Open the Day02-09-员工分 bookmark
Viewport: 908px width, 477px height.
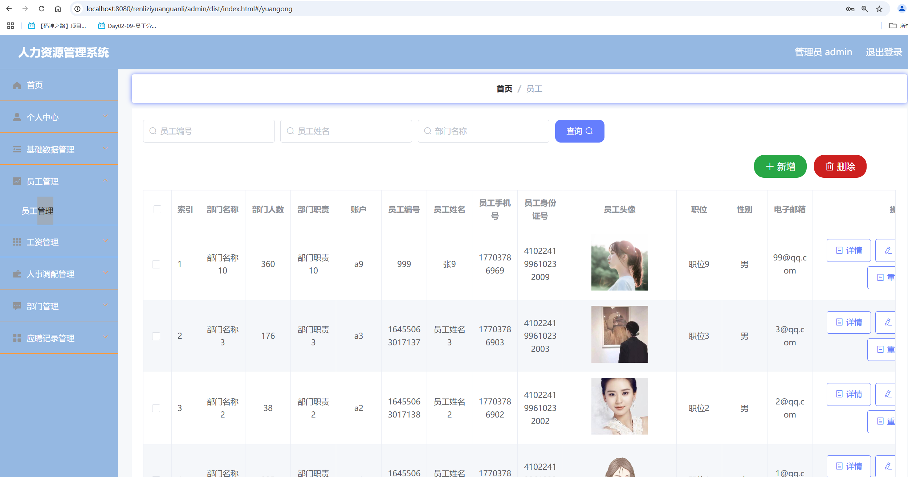pos(127,26)
